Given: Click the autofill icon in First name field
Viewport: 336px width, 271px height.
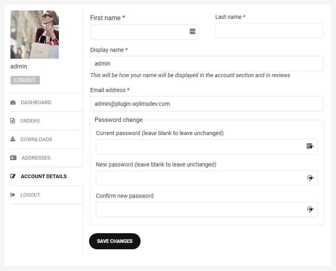Looking at the screenshot, I should click(x=193, y=31).
